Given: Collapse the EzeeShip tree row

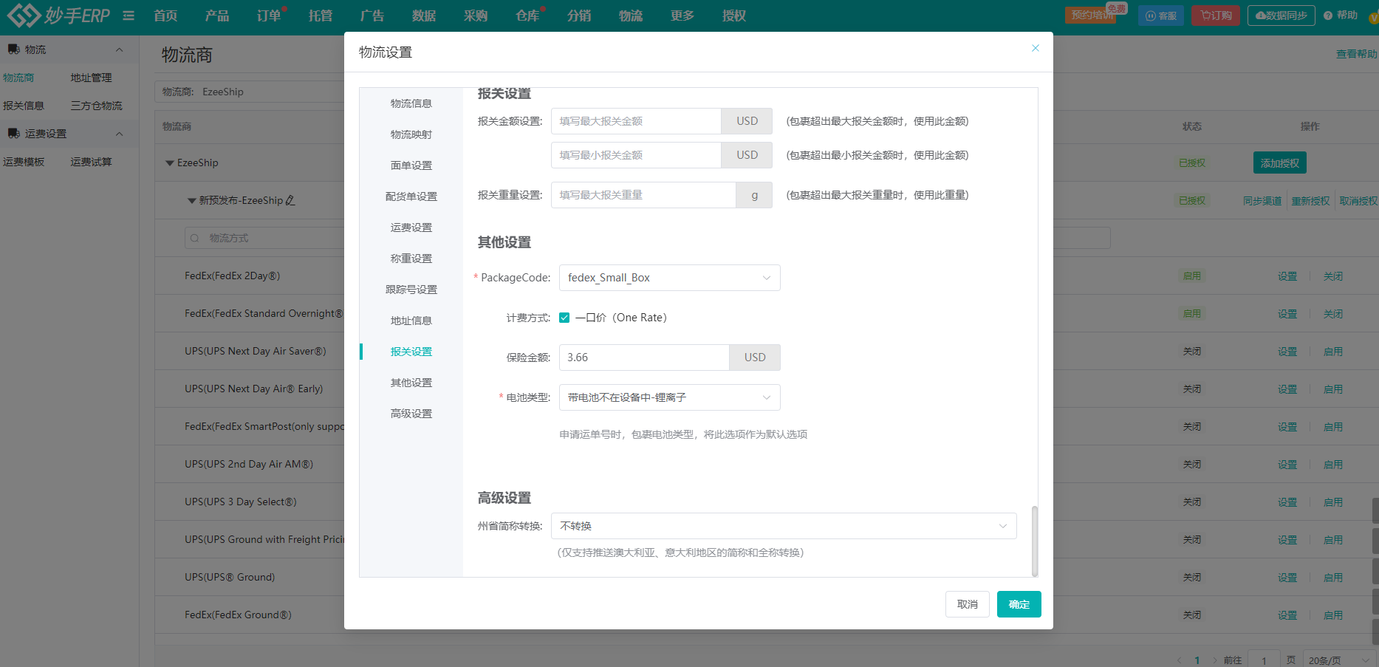Looking at the screenshot, I should point(170,163).
